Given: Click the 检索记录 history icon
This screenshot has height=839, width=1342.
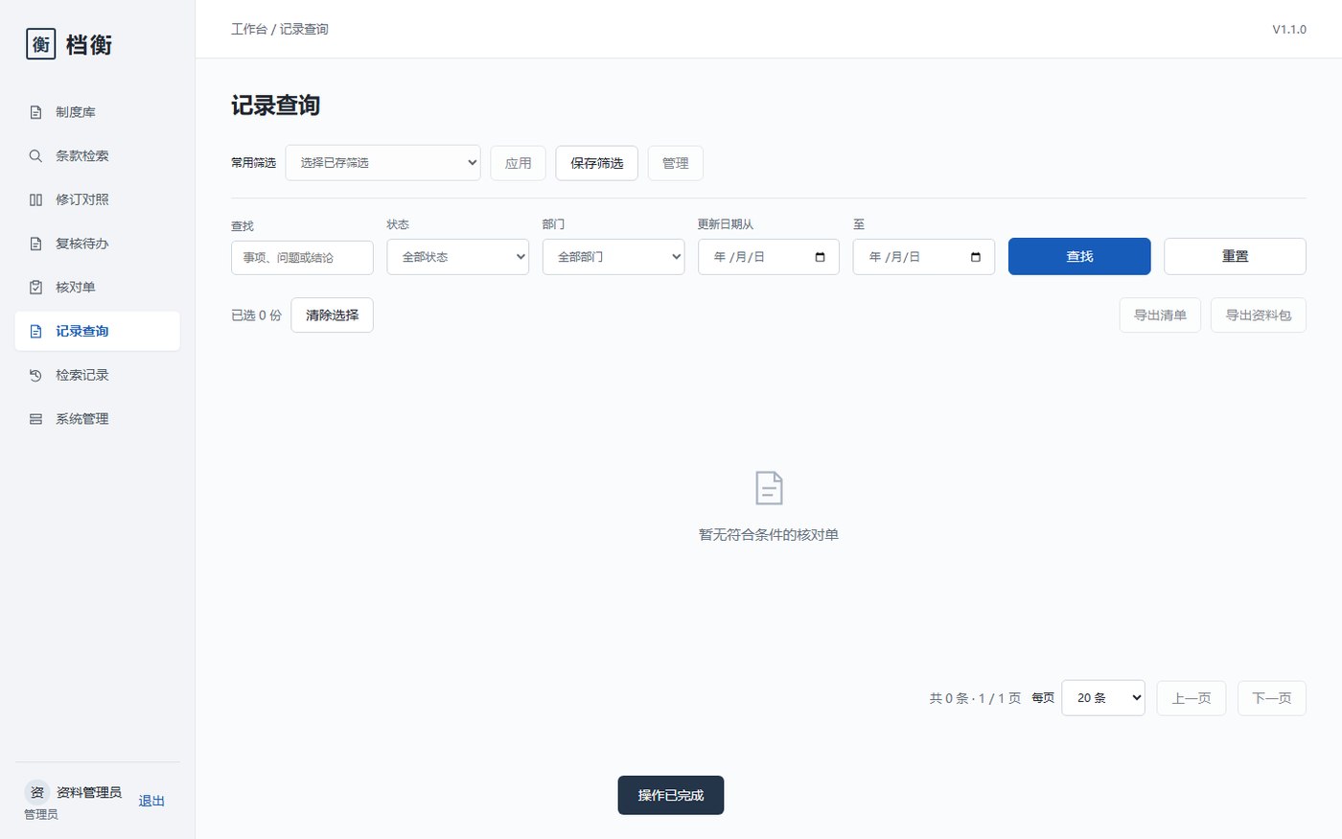Looking at the screenshot, I should click(35, 375).
